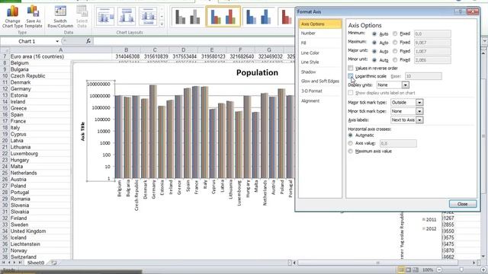488x274 pixels.
Task: Click the logarithmic Base input field
Action: 423,76
